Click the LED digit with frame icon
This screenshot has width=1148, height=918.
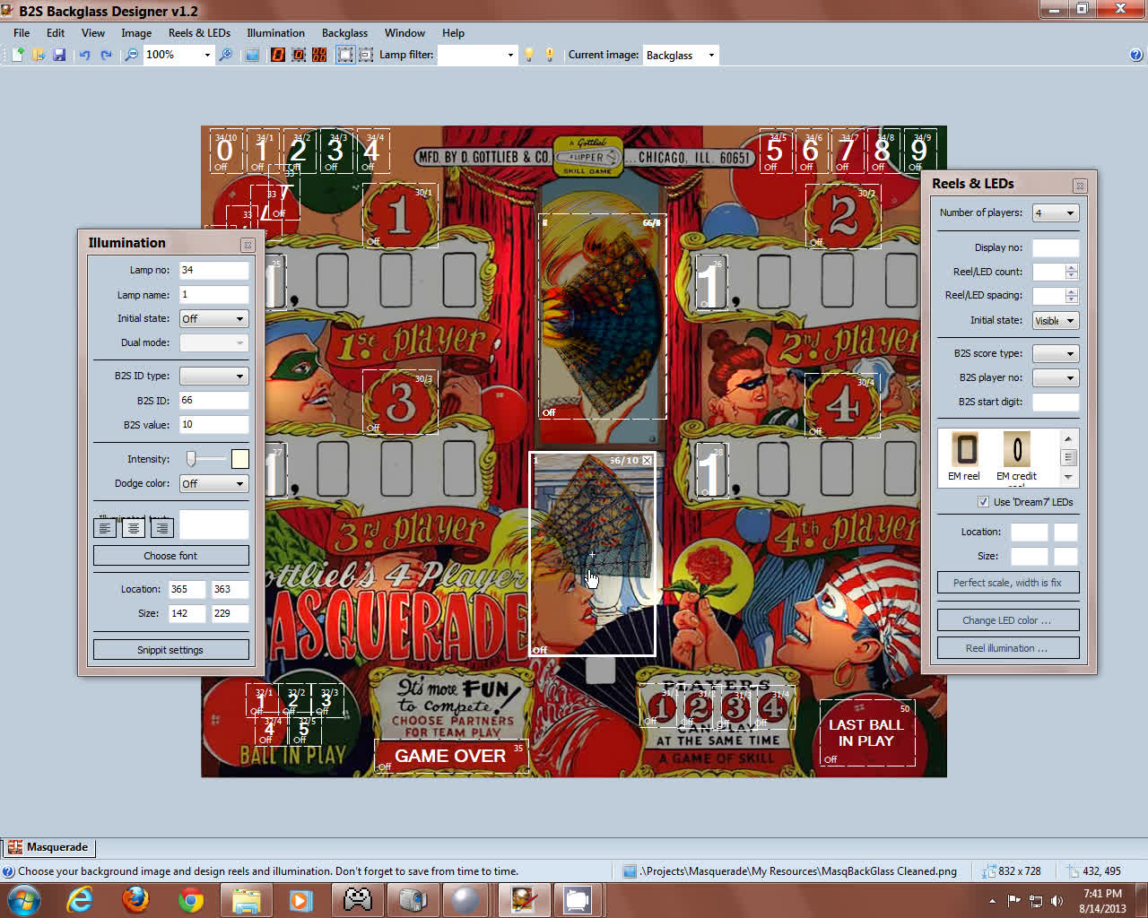point(299,55)
